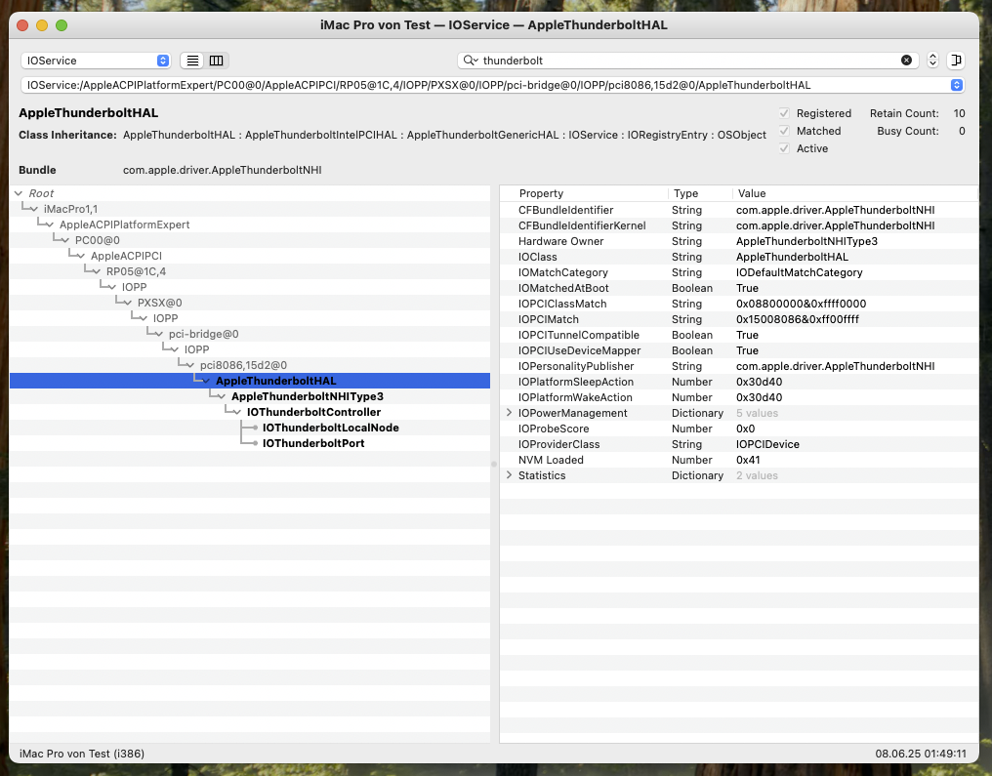Screen dimensions: 992x776
Task: Click the search result stepper arrows
Action: tap(932, 61)
